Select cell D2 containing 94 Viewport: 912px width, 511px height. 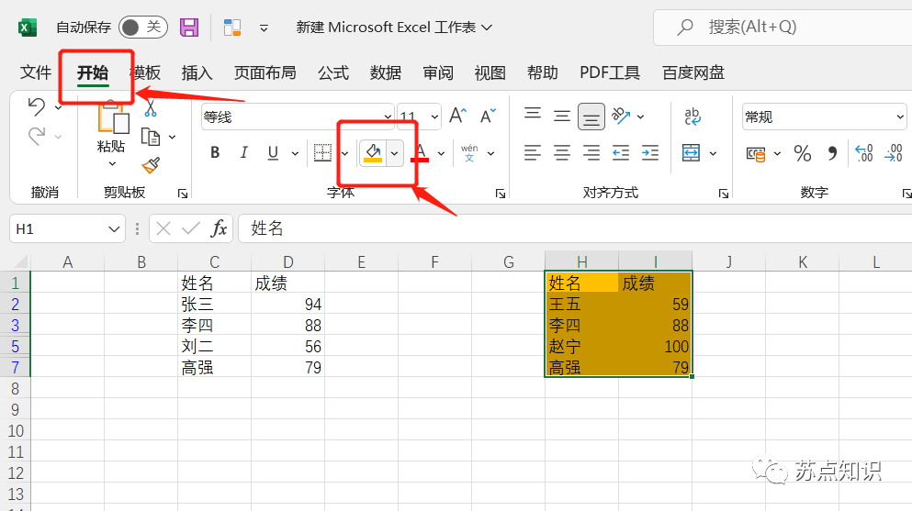(x=287, y=304)
